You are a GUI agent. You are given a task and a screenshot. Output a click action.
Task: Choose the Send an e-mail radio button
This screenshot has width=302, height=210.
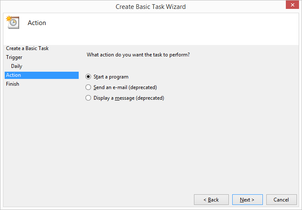point(88,87)
